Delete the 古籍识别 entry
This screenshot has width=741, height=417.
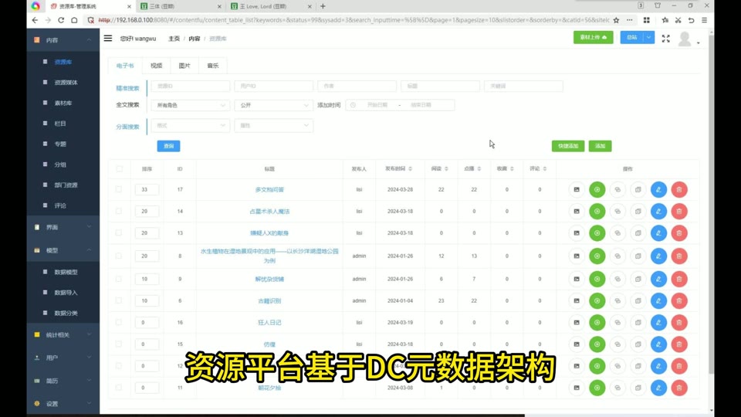(679, 300)
